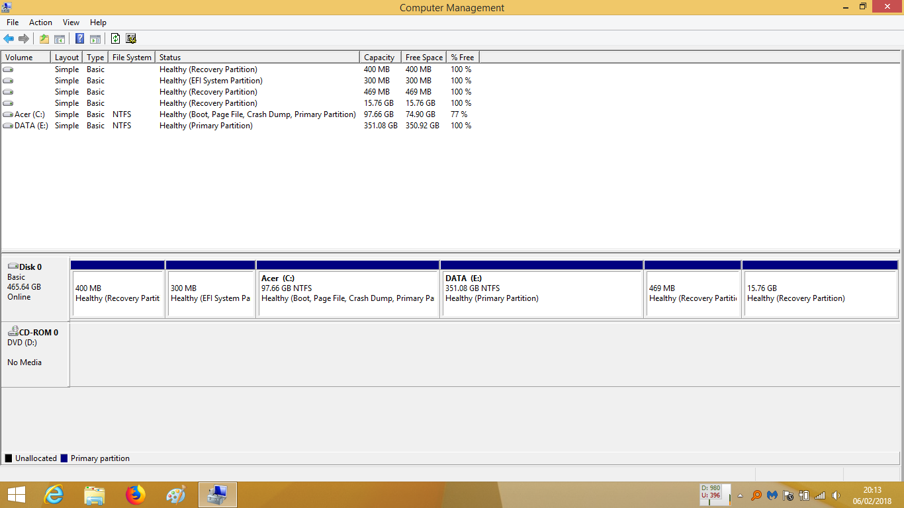Screen dimensions: 904x508
Task: Launch Firefox from taskbar
Action: click(136, 494)
